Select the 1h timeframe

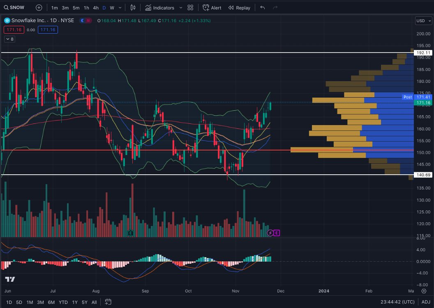[86, 8]
